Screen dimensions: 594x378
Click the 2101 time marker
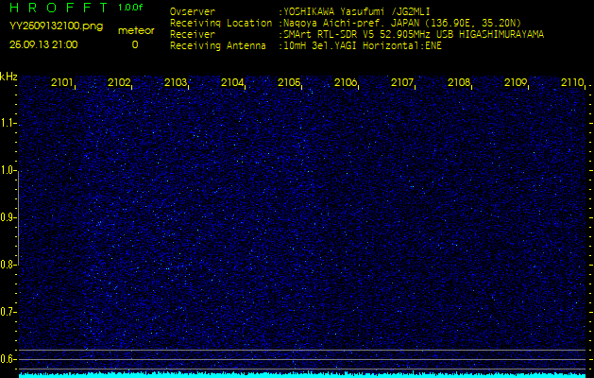coord(62,83)
